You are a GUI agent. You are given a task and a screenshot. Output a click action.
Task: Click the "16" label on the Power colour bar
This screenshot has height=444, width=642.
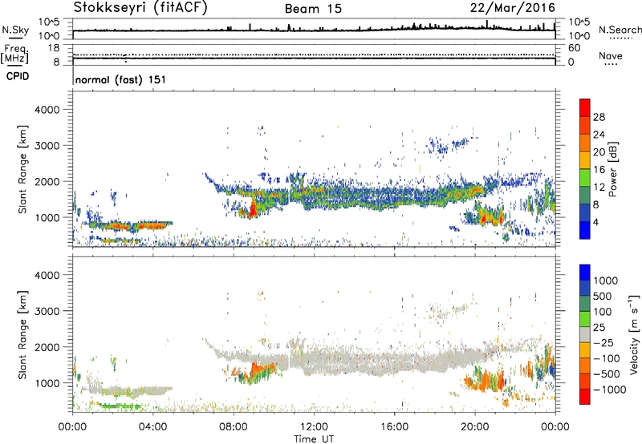(x=599, y=170)
